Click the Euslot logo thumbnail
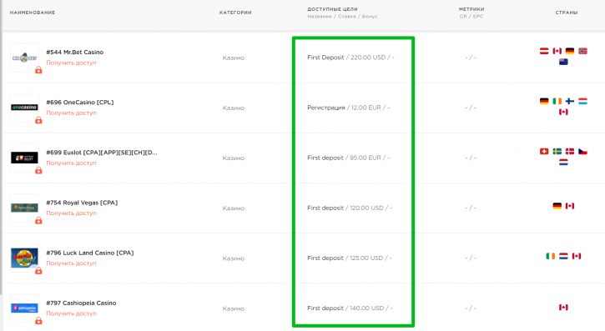 click(24, 158)
